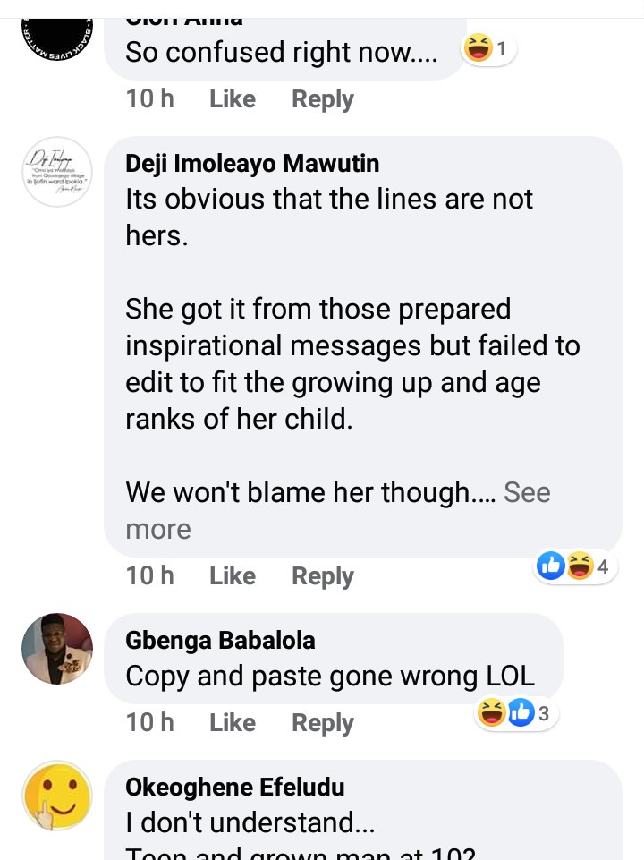Open the like and haha reactions on Deji's comment
This screenshot has height=860, width=644.
pyautogui.click(x=576, y=566)
